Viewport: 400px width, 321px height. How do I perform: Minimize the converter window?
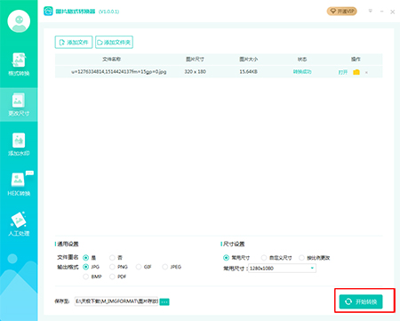381,12
